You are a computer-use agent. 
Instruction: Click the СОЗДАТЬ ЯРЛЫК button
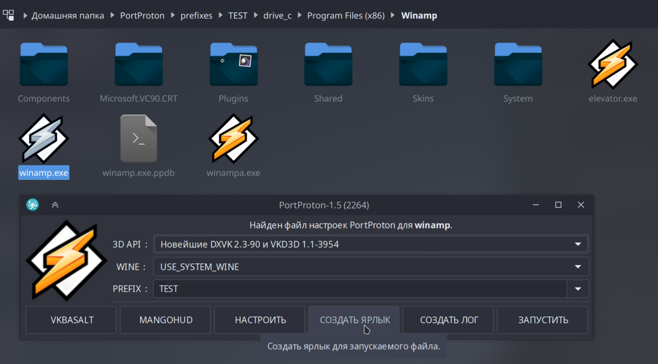click(354, 320)
